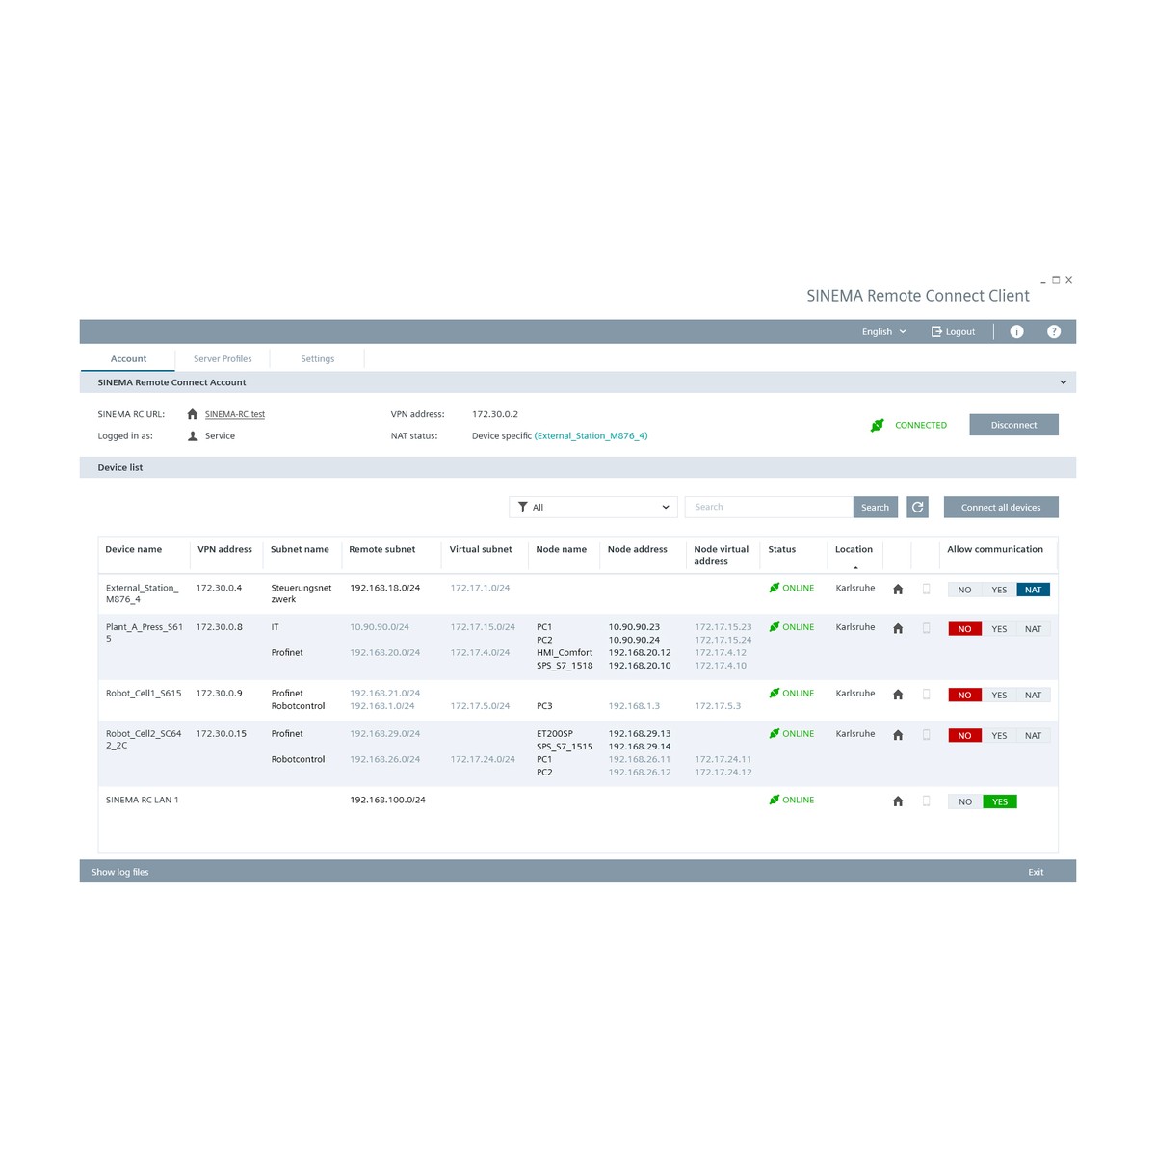Click the online status icon of Robot_Cell2_SC642_2C

tap(775, 734)
